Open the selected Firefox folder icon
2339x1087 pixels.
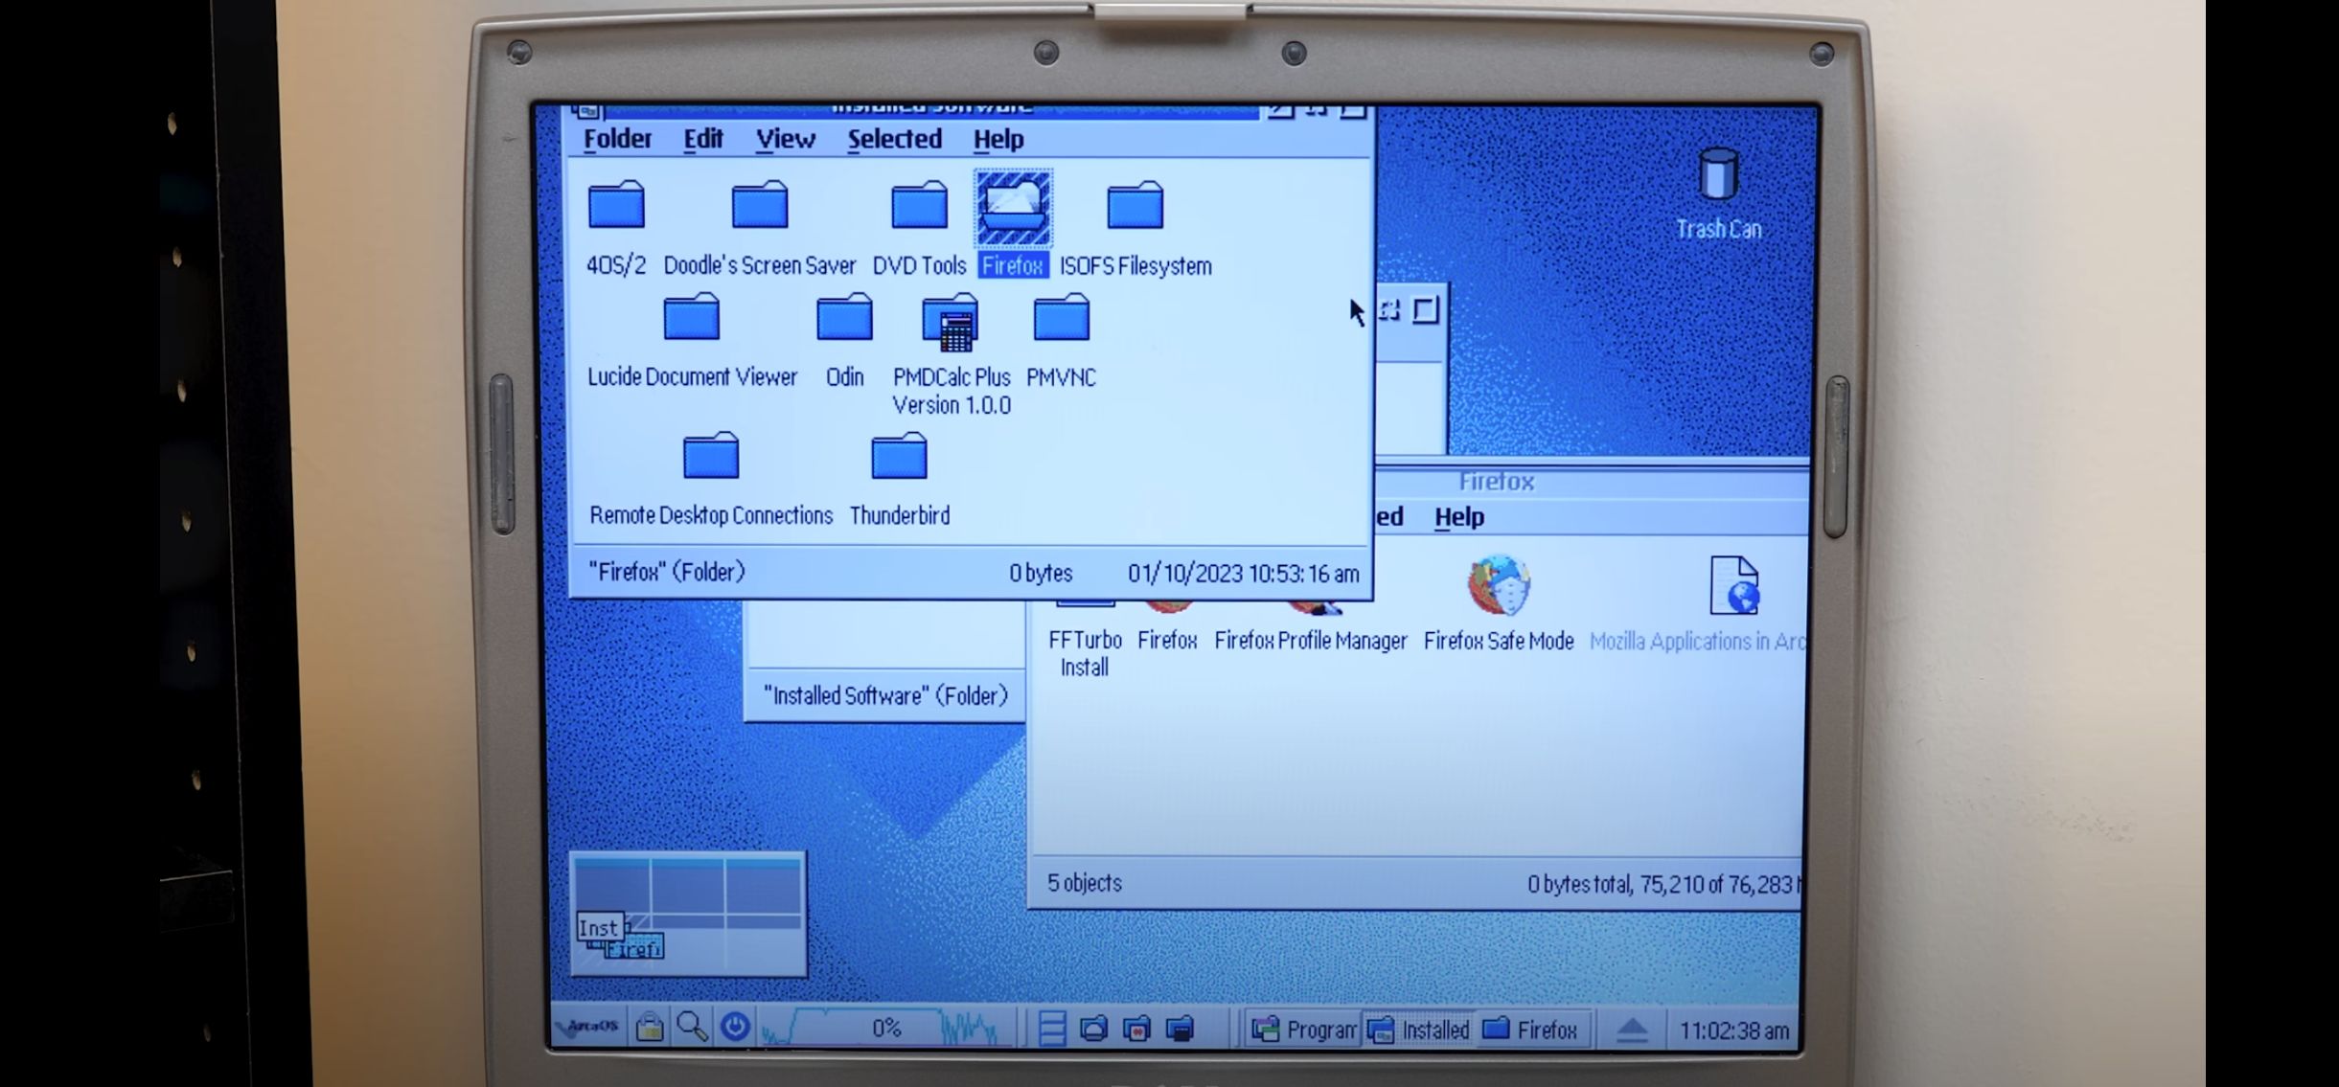1013,209
